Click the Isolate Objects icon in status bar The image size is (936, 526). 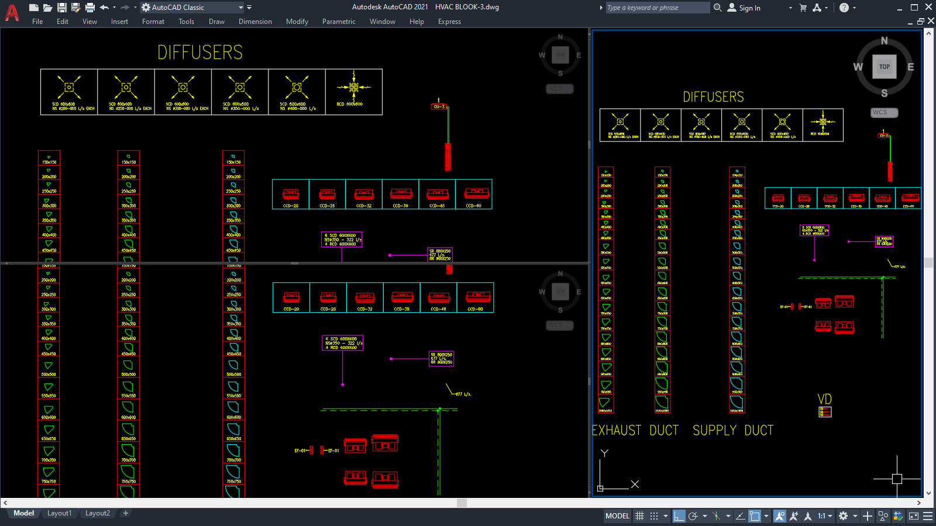point(882,516)
